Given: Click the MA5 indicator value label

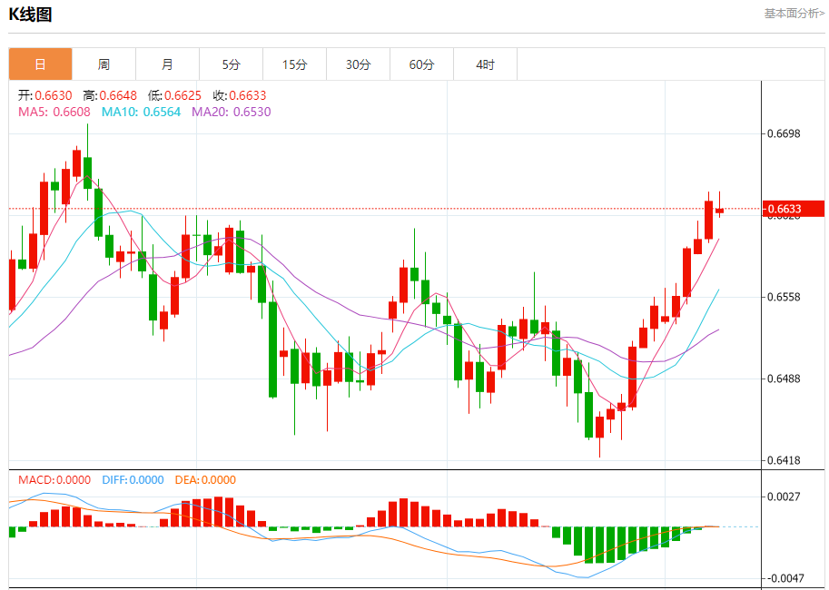Looking at the screenshot, I should [54, 112].
